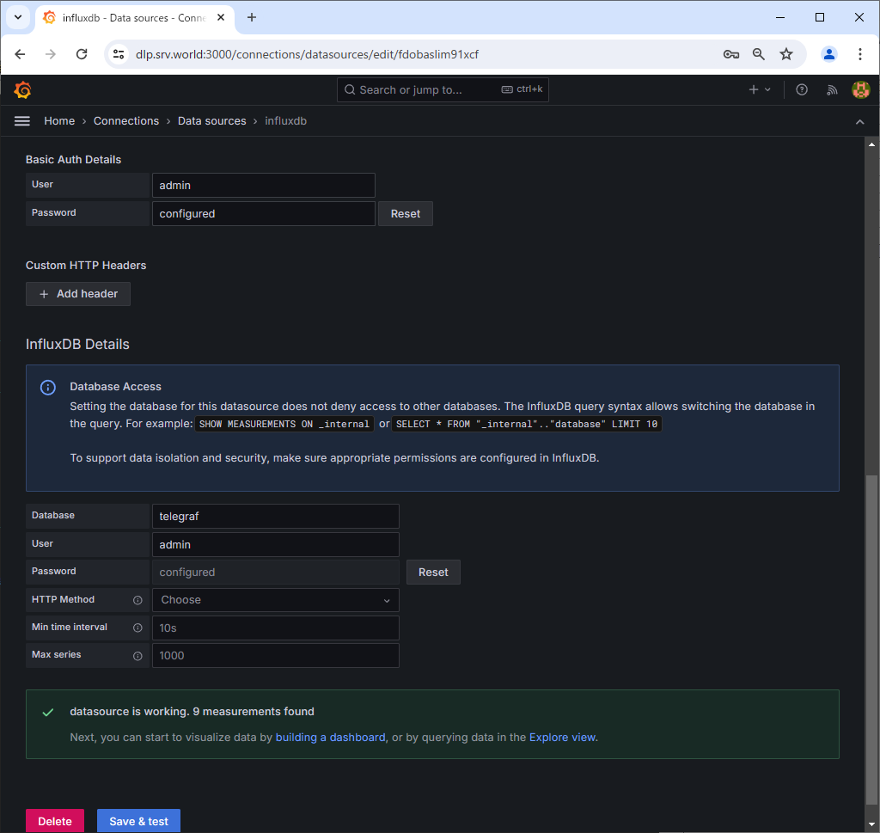Go to Data sources breadcrumb
The height and width of the screenshot is (833, 880).
(x=211, y=121)
